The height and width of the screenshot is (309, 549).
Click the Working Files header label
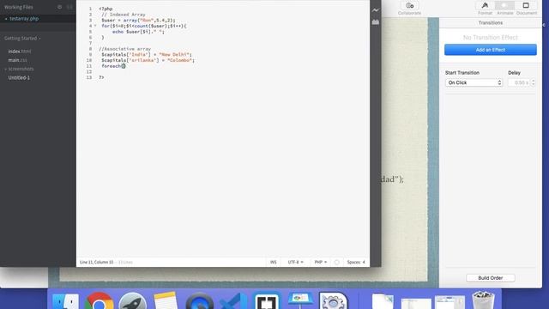(x=19, y=7)
